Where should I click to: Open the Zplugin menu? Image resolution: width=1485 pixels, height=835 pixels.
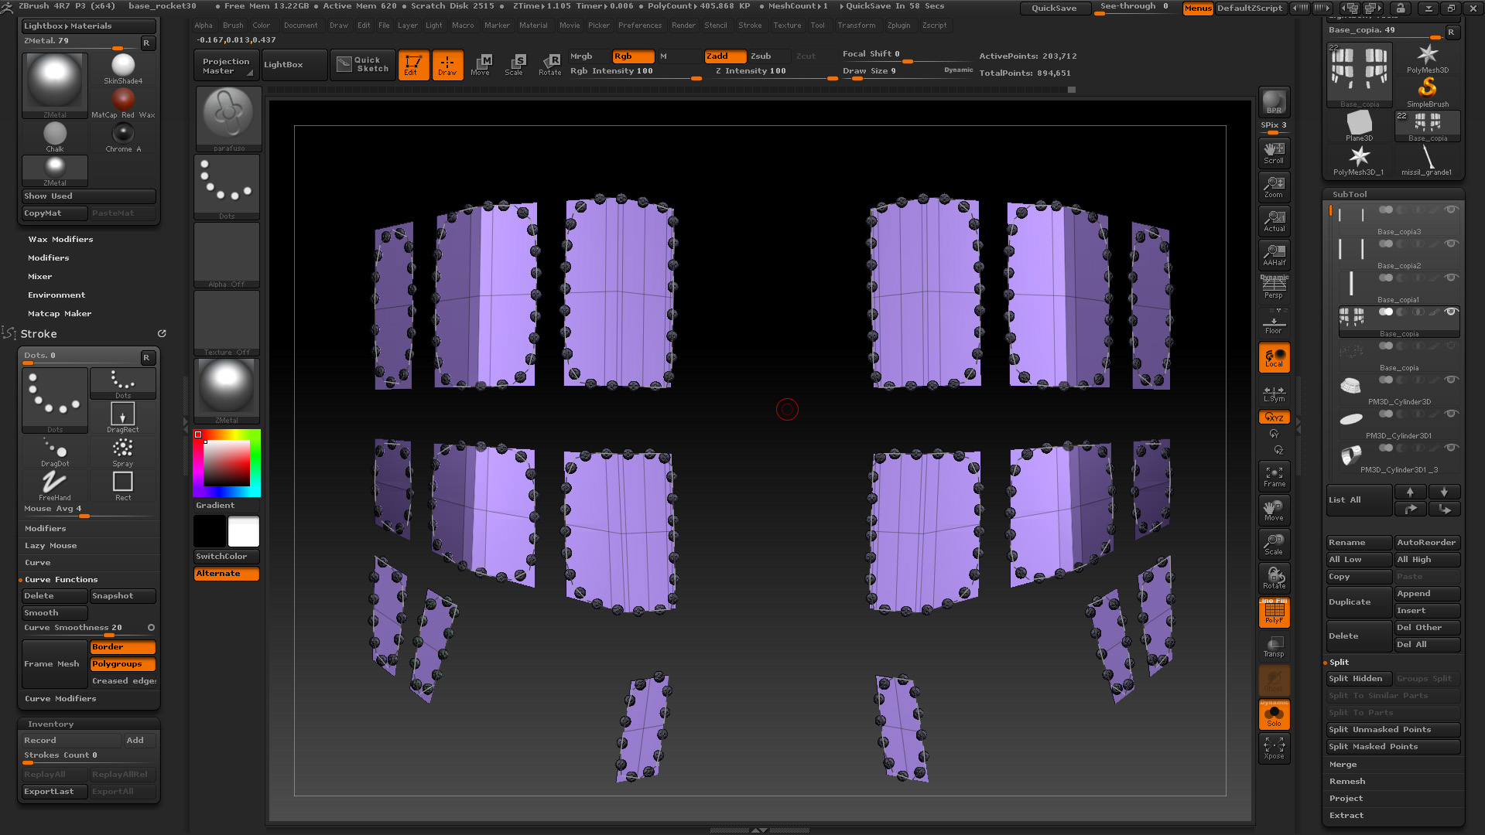(x=898, y=26)
